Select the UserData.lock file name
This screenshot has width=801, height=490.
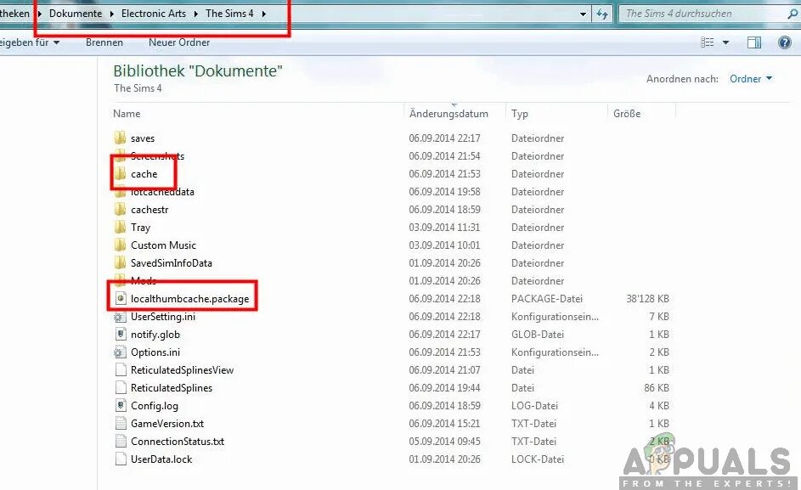pos(161,459)
